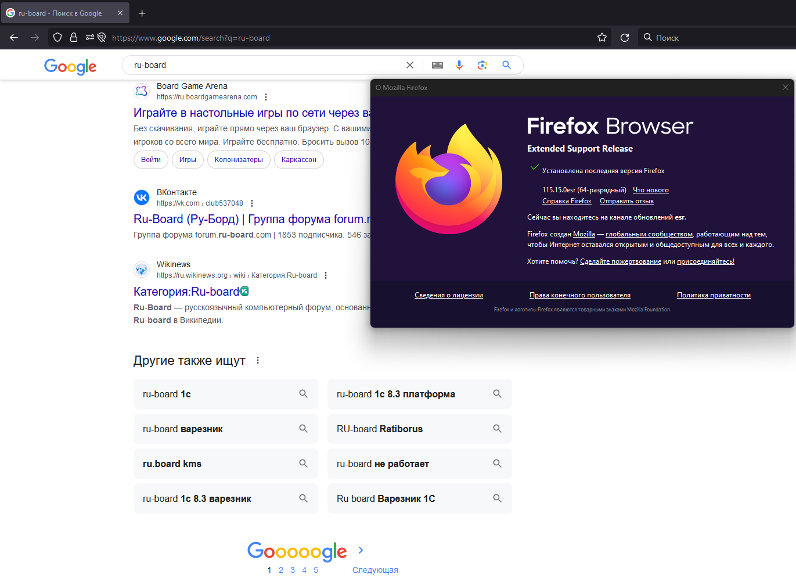Viewport: 796px width, 585px height.
Task: Select related search Ru board Варезник 1С
Action: click(420, 498)
